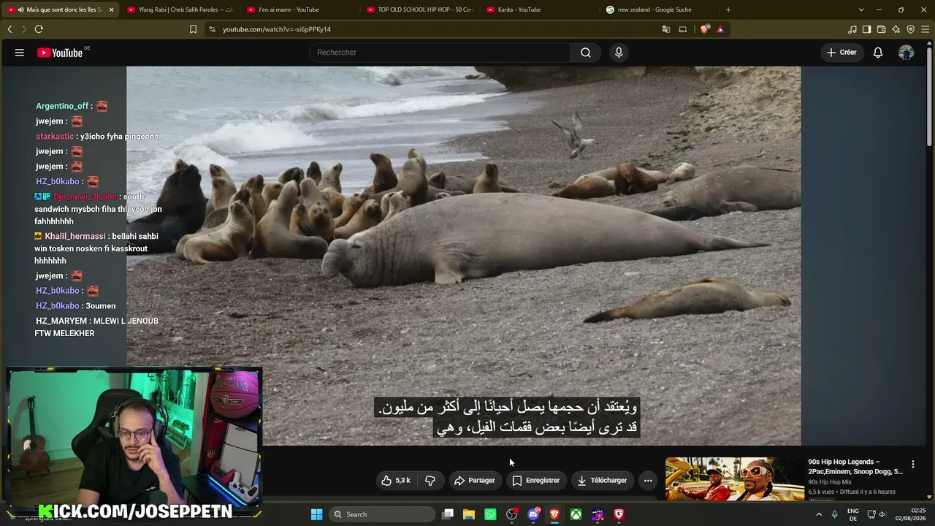Bookmark this page with the bookmark icon
Image resolution: width=935 pixels, height=526 pixels.
click(x=193, y=29)
